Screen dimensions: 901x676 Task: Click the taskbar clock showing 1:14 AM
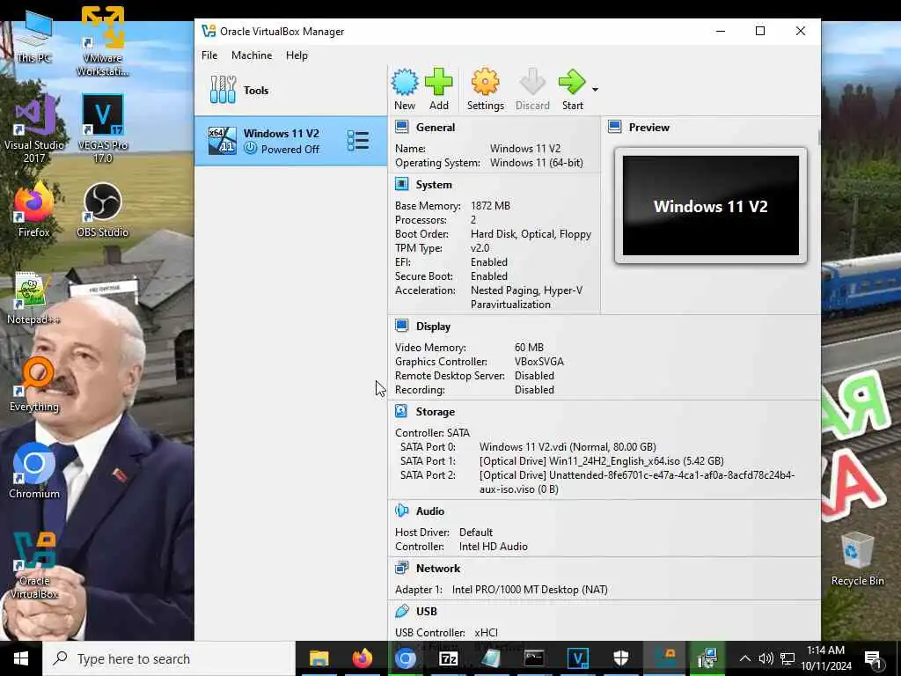(825, 658)
